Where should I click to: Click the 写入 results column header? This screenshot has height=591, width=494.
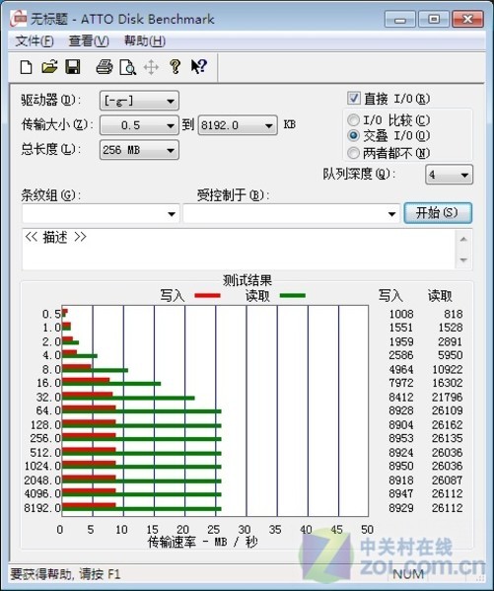[x=390, y=296]
